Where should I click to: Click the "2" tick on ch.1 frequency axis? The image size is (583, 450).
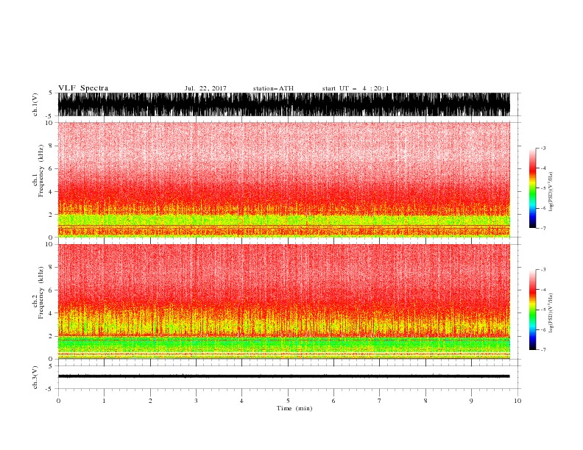pyautogui.click(x=51, y=215)
